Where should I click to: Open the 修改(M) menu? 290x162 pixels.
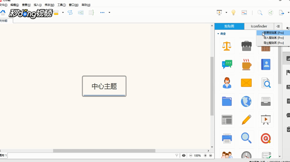(x=50, y=5)
